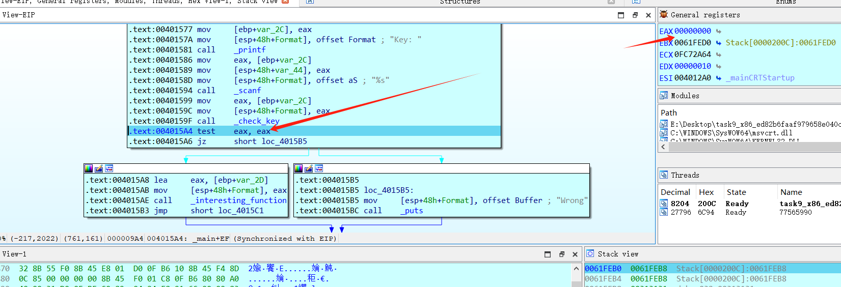The image size is (841, 287).
Task: Group nodes icon in the loc_4015B5 block
Action: pos(319,168)
